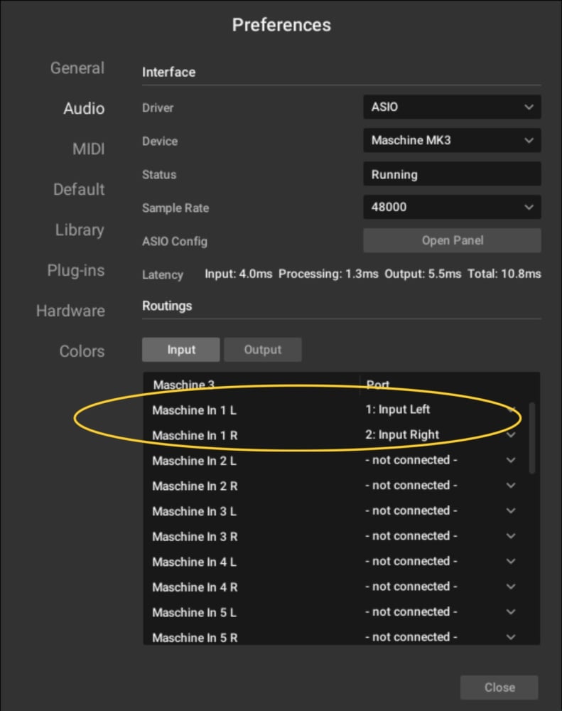Screen dimensions: 562x711
Task: Select the Maschine In 3 R row label
Action: click(195, 537)
